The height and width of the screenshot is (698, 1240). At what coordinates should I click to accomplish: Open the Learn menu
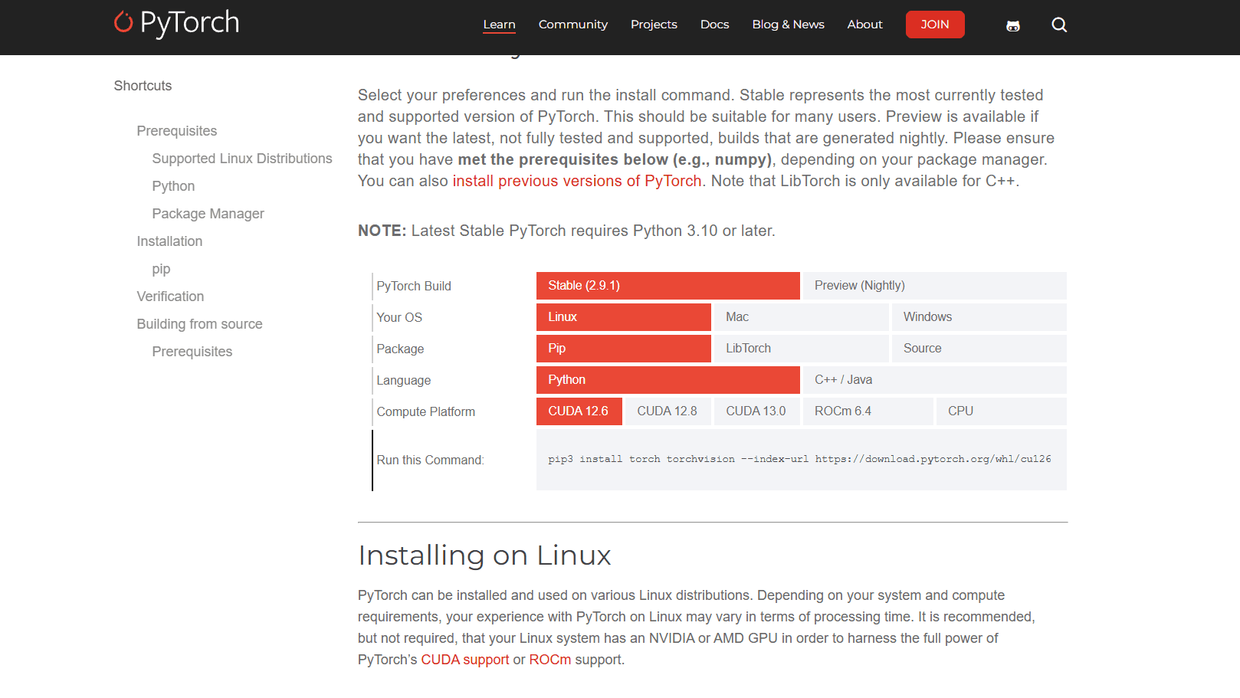tap(499, 25)
